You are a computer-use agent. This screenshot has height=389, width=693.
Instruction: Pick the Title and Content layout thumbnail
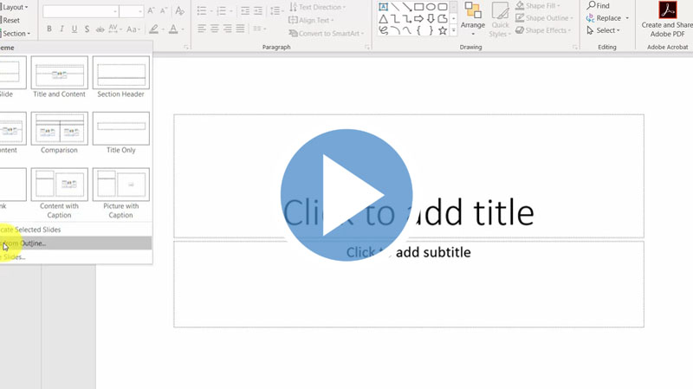click(x=60, y=73)
